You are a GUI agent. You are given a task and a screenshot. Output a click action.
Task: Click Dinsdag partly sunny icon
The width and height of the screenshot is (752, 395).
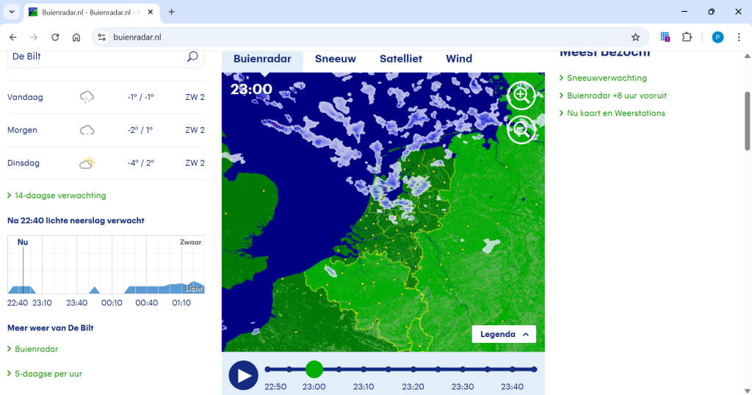click(87, 163)
